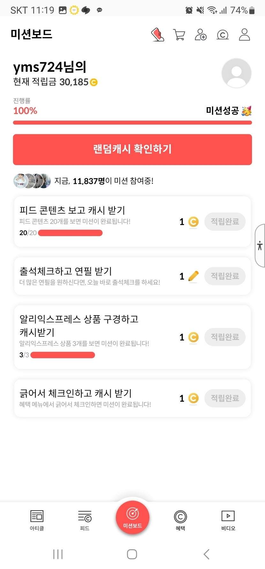Image resolution: width=265 pixels, height=569 pixels.
Task: Open the 비디오 tab
Action: (228, 520)
